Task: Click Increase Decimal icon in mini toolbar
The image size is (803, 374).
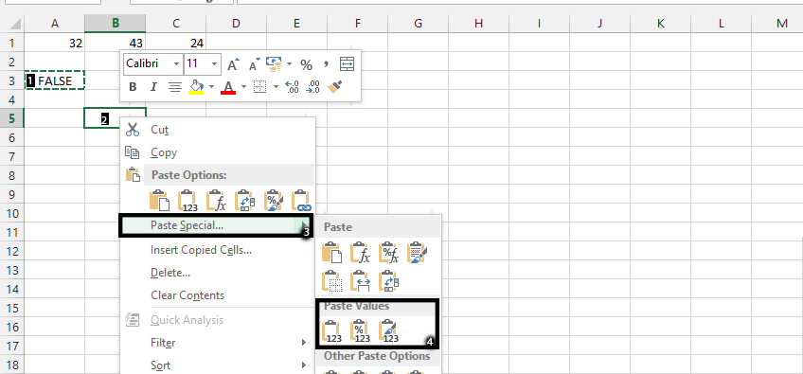Action: point(292,87)
